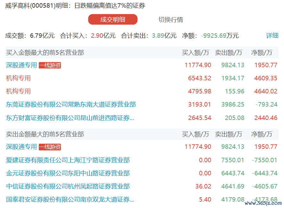Click 买入额/万 column header in sell table

(x=196, y=134)
